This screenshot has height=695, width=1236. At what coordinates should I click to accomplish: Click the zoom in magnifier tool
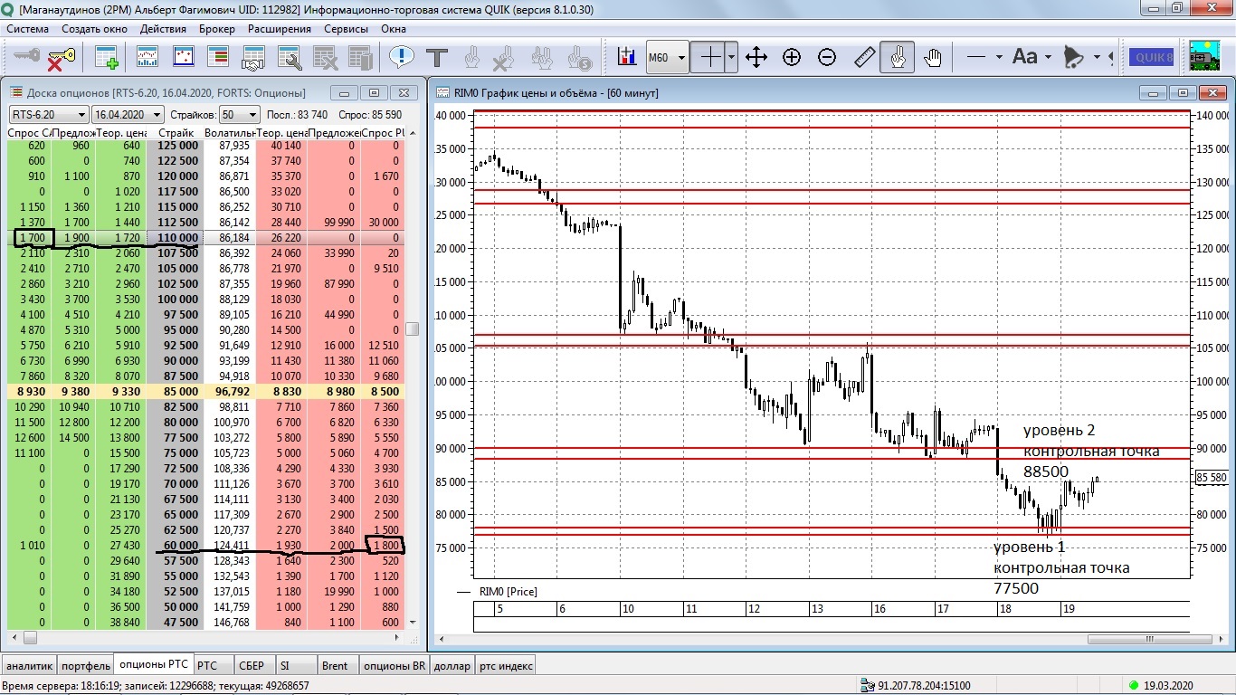tap(792, 58)
